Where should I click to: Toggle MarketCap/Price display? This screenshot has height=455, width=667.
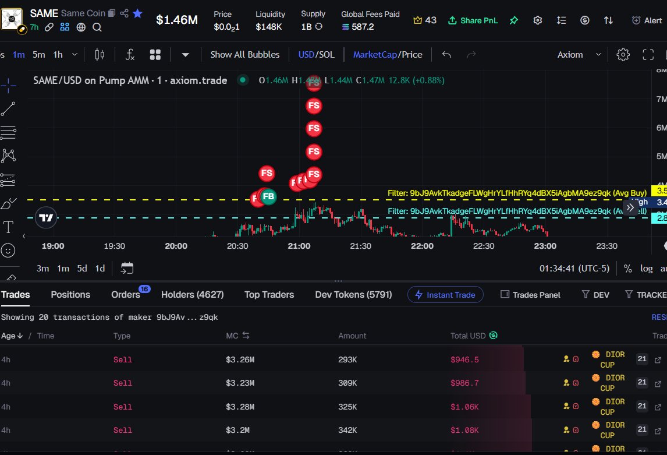388,55
